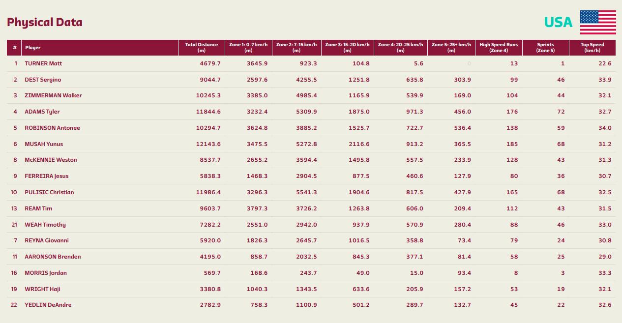Screen dimensions: 622x323
Task: Click Adams' sprints value 72
Action: 561,112
